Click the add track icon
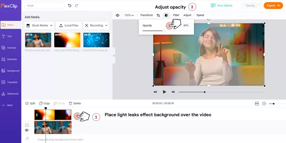This screenshot has width=286, height=143. tap(27, 125)
